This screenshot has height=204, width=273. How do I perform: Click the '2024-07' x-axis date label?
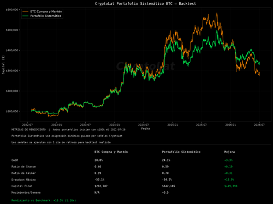point(144,125)
